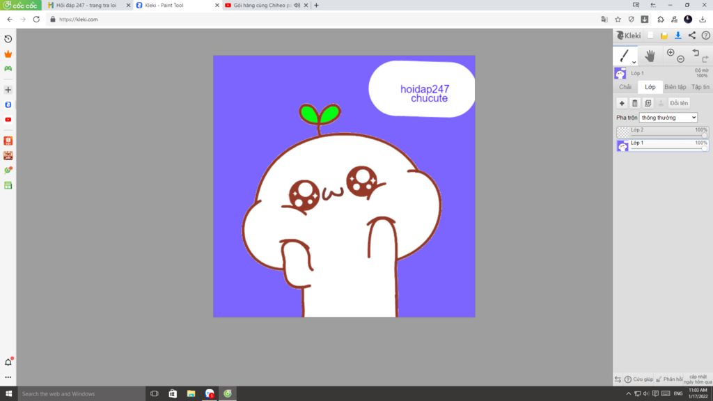Adjust Lớp 1 opacity slider
This screenshot has width=713, height=401.
click(x=668, y=149)
